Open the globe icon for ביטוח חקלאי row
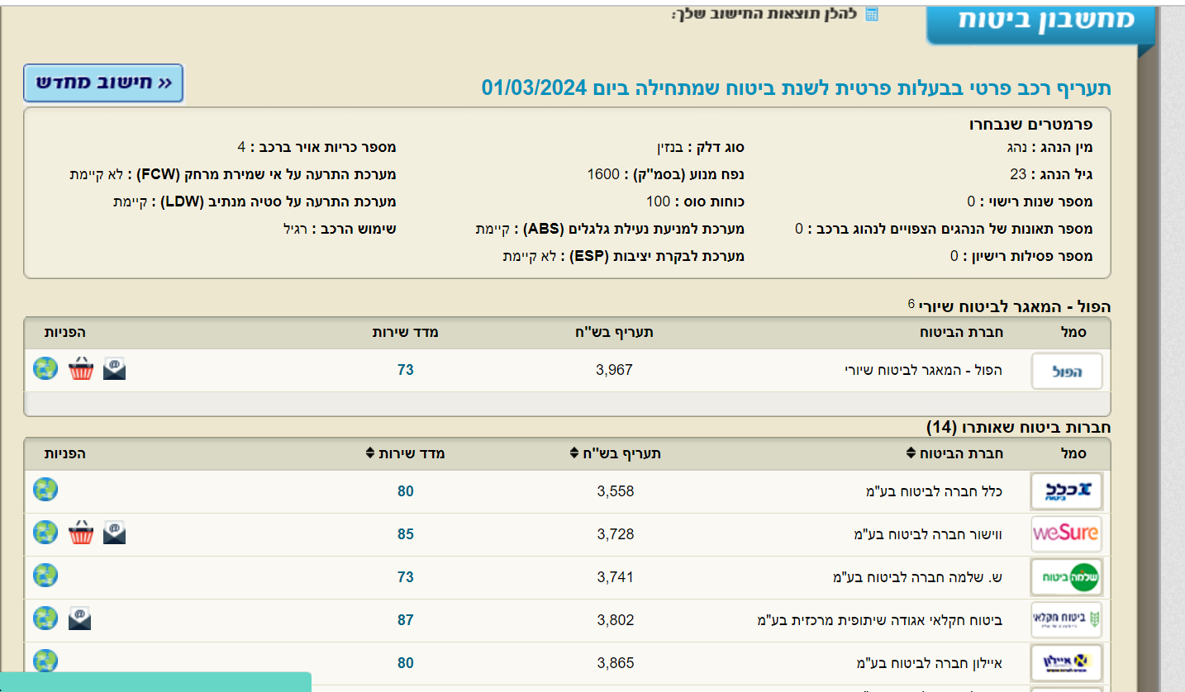This screenshot has height=692, width=1185. (x=45, y=619)
